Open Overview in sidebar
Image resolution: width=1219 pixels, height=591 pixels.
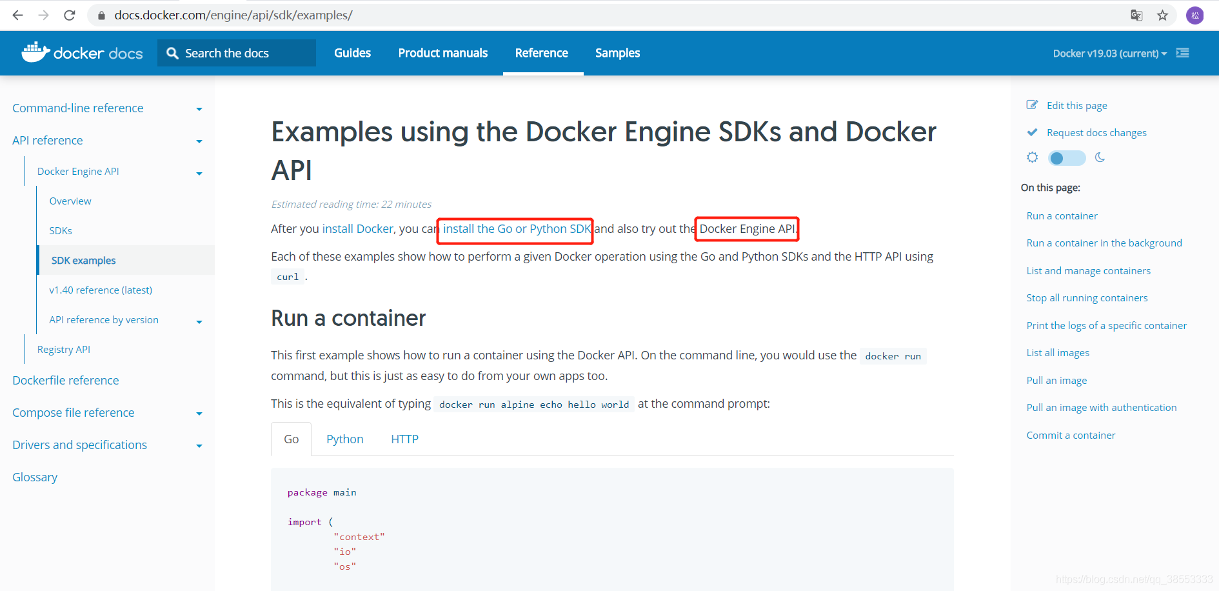pos(70,201)
